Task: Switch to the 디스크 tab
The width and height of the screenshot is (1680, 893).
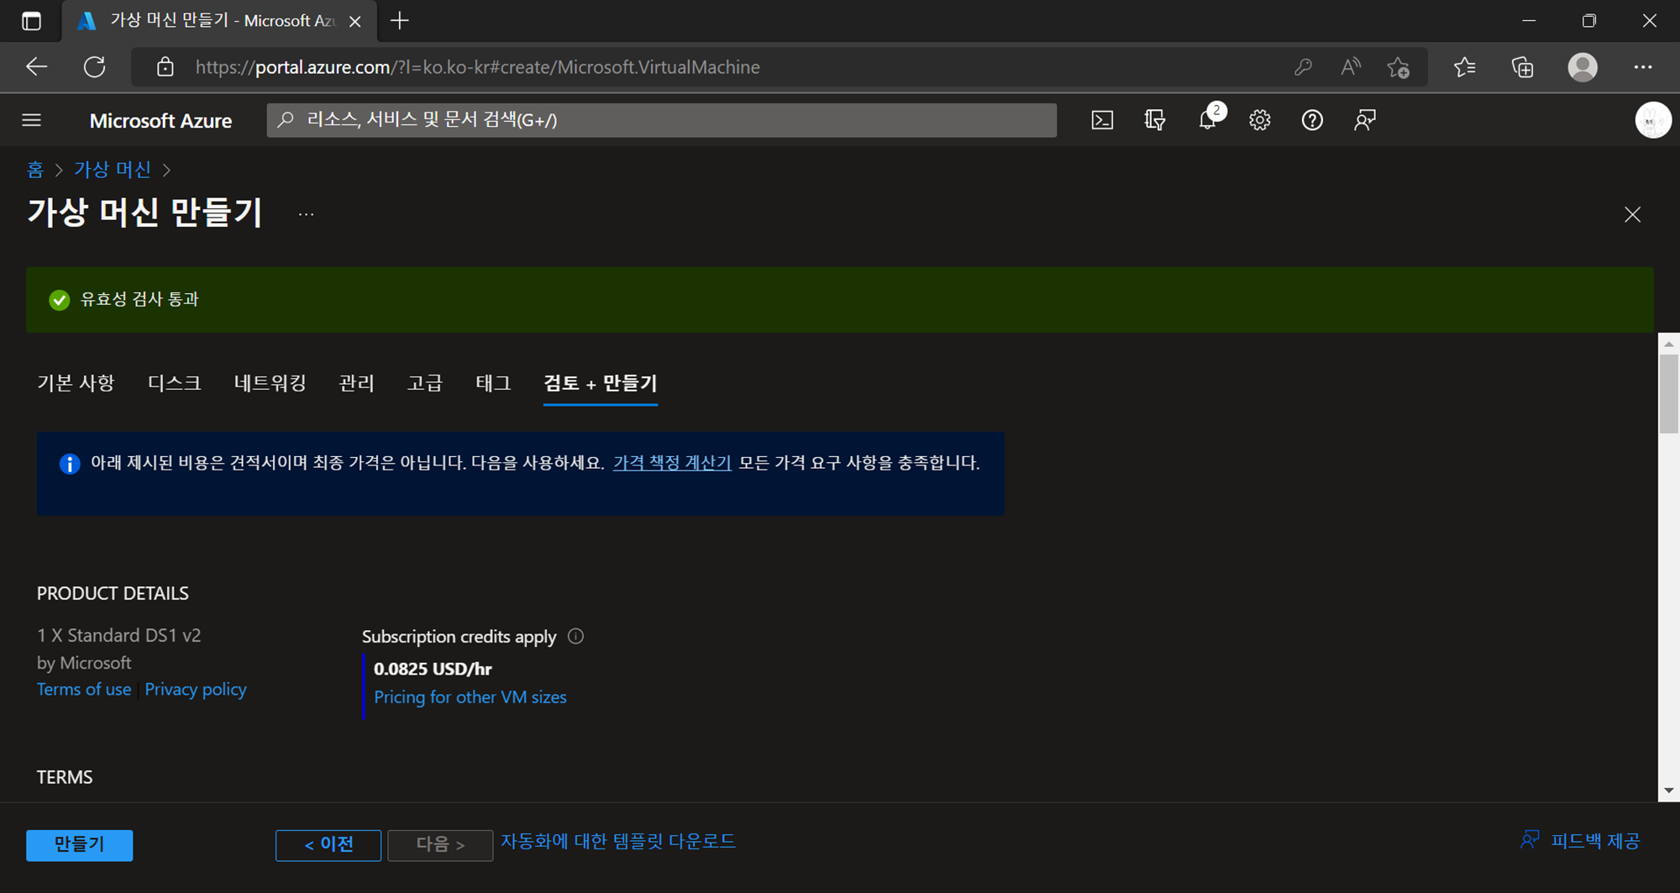Action: click(x=174, y=383)
